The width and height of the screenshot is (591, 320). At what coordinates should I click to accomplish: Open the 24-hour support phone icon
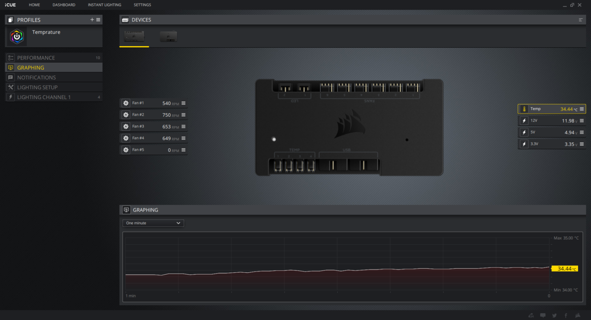[531, 315]
